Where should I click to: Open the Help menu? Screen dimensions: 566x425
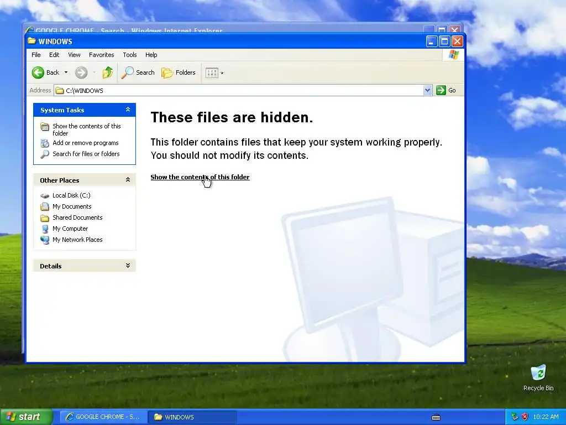pyautogui.click(x=151, y=55)
